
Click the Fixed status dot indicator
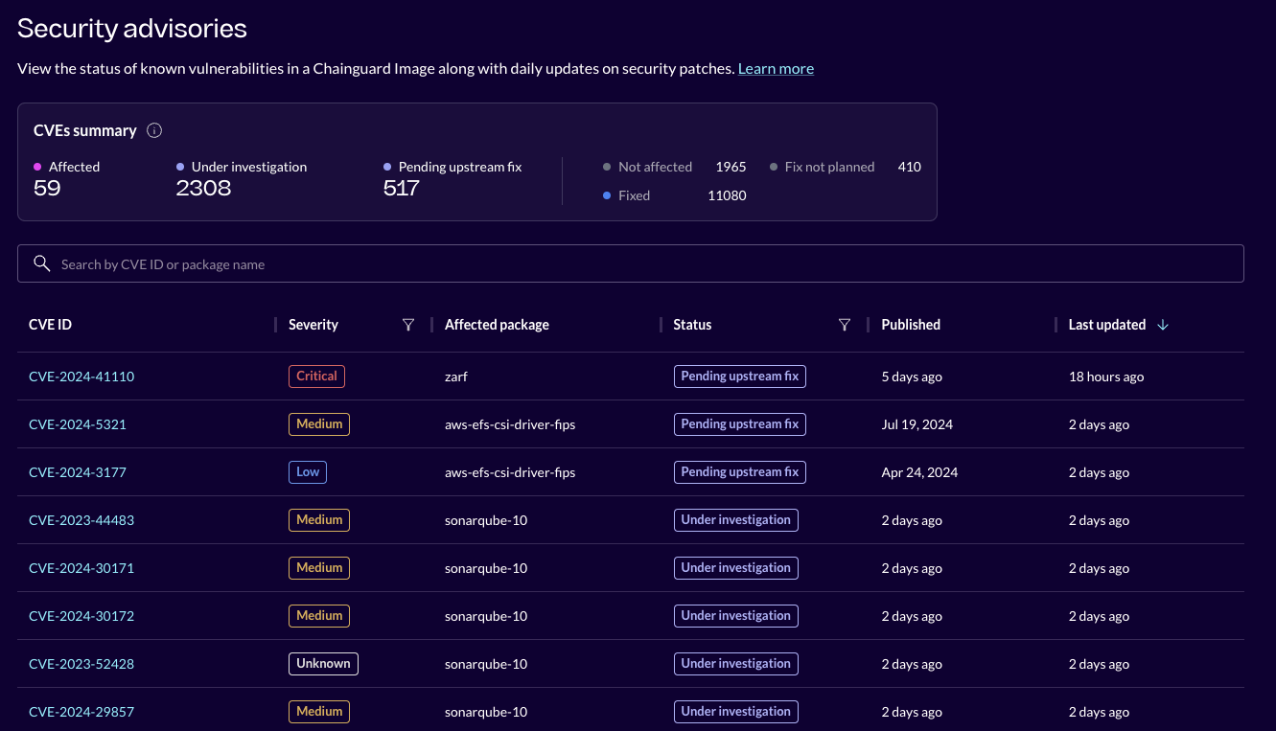(x=607, y=195)
